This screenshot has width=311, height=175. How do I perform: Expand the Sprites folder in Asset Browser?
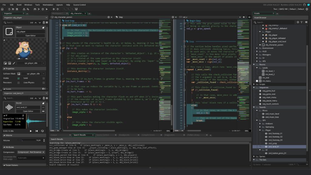255,156
